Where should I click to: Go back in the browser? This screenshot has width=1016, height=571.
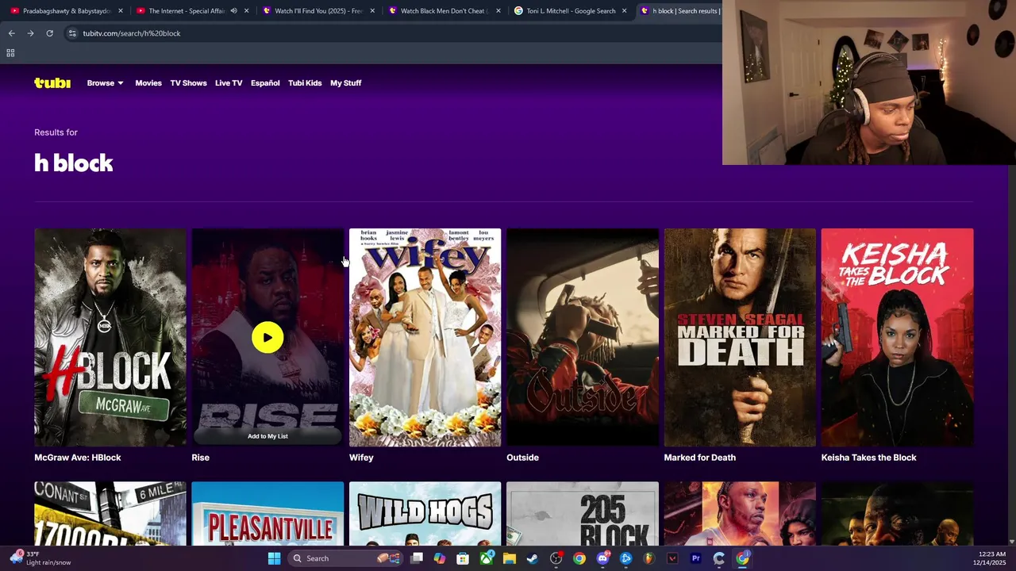point(11,33)
